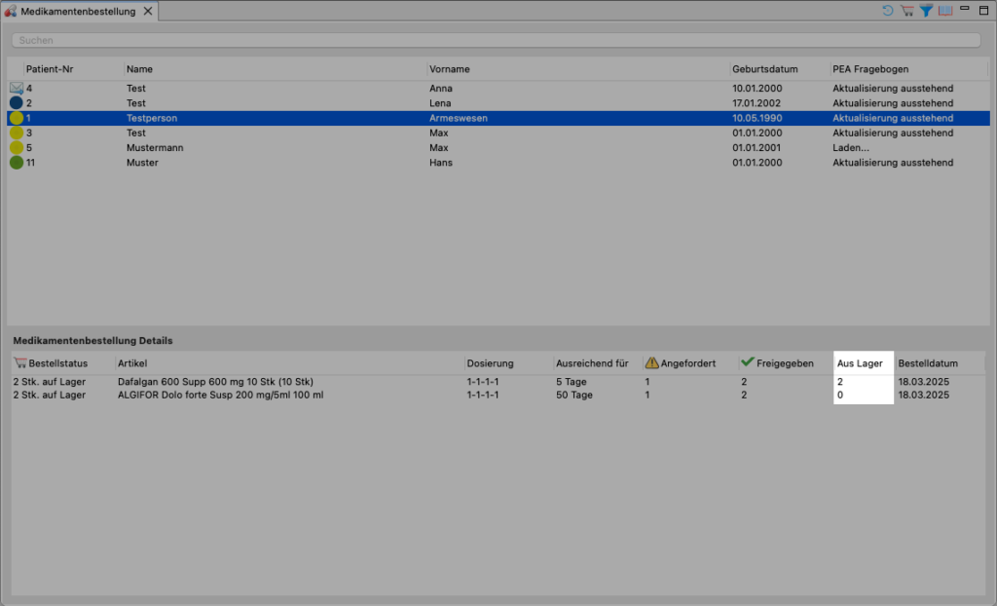
Task: Click the green status dot for Hans Muster
Action: (x=17, y=163)
